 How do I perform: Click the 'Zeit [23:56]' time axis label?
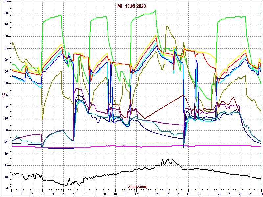pyautogui.click(x=138, y=186)
